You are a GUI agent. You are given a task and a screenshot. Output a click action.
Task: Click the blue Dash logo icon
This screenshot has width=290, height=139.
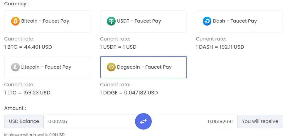207,21
